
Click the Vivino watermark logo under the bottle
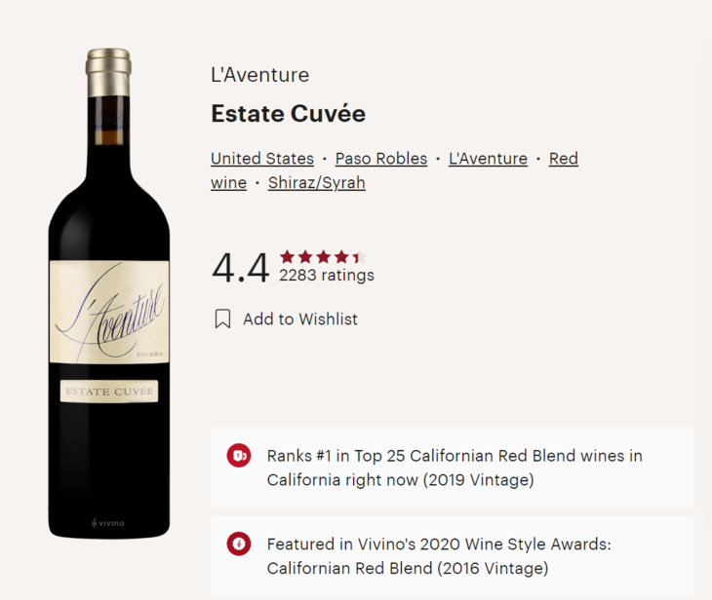[108, 523]
